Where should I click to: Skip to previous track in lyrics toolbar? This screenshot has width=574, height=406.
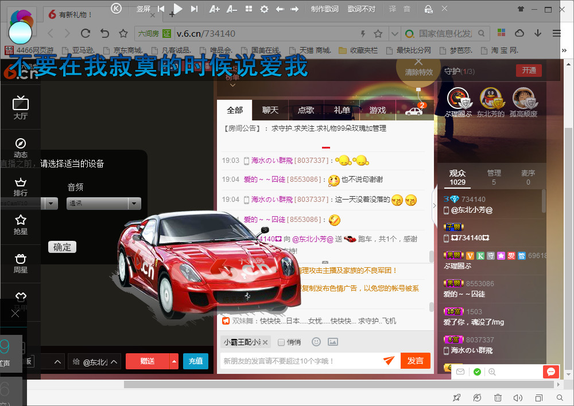(161, 9)
